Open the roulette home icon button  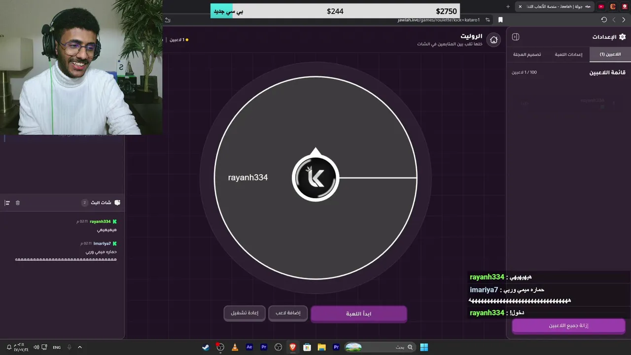[493, 40]
